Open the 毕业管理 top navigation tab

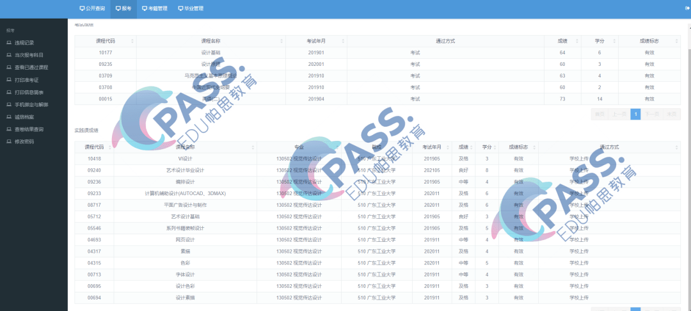click(x=191, y=9)
